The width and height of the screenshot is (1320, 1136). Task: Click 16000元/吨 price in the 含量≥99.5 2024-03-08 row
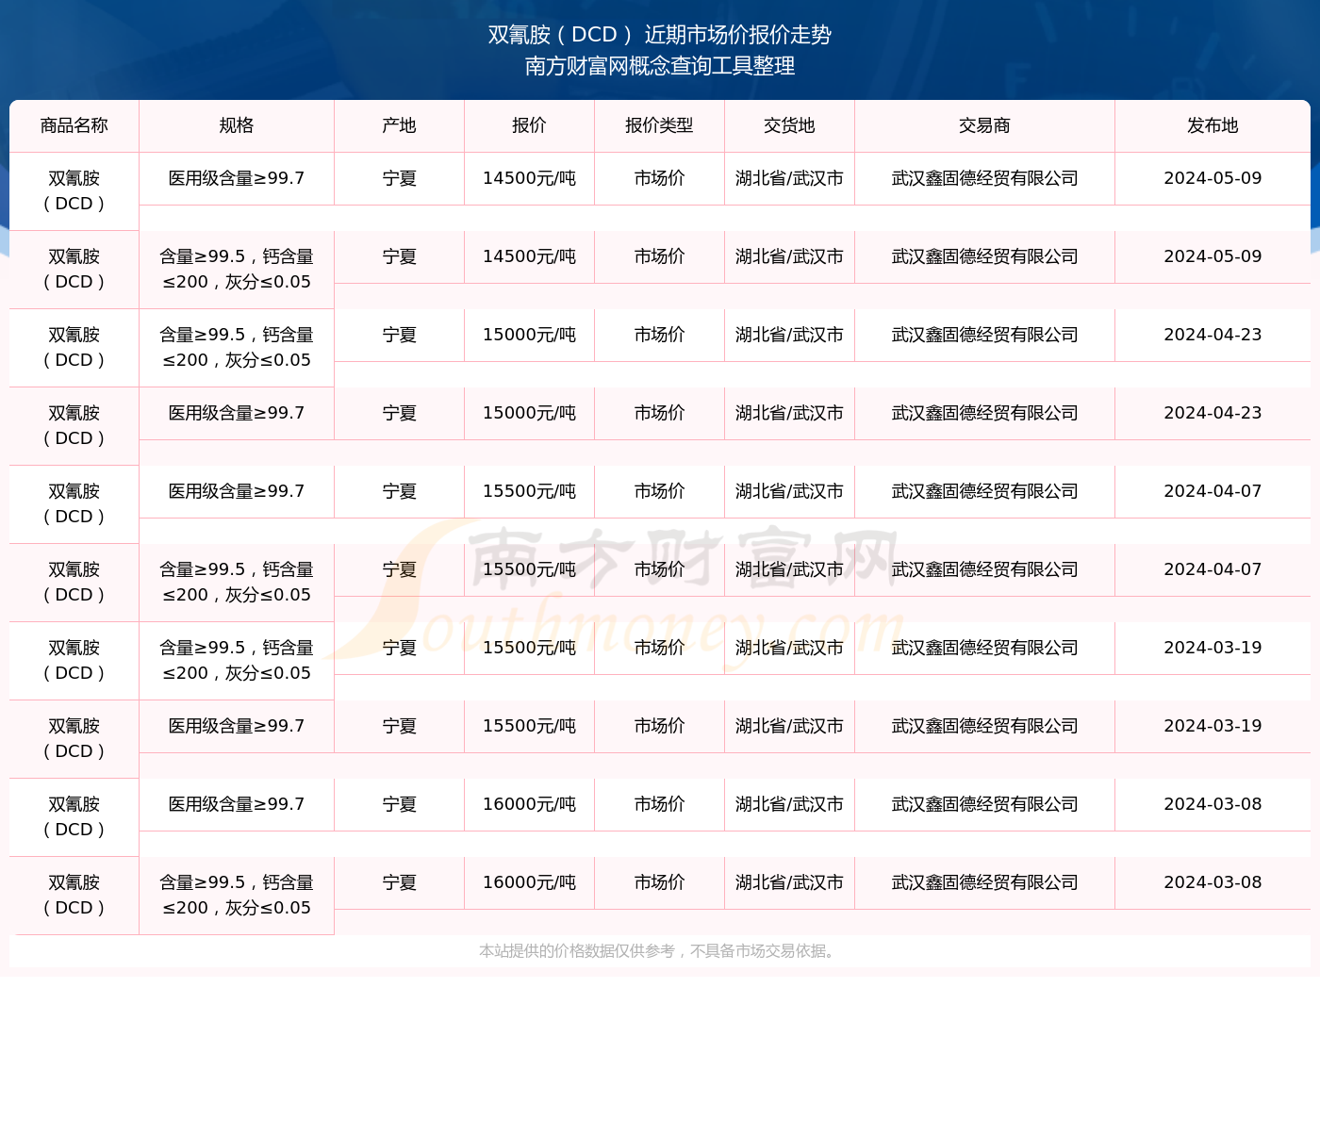click(530, 882)
